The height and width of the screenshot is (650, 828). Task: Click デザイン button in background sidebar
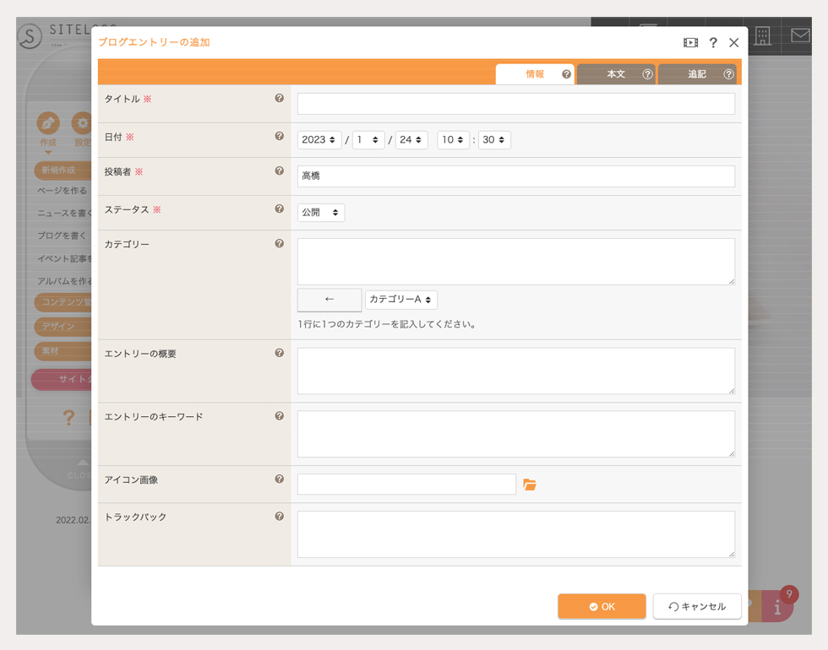point(63,327)
